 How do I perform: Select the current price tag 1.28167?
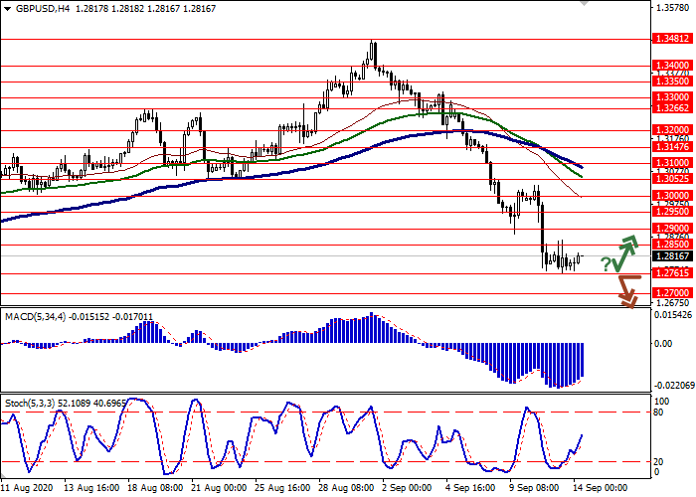tap(672, 255)
